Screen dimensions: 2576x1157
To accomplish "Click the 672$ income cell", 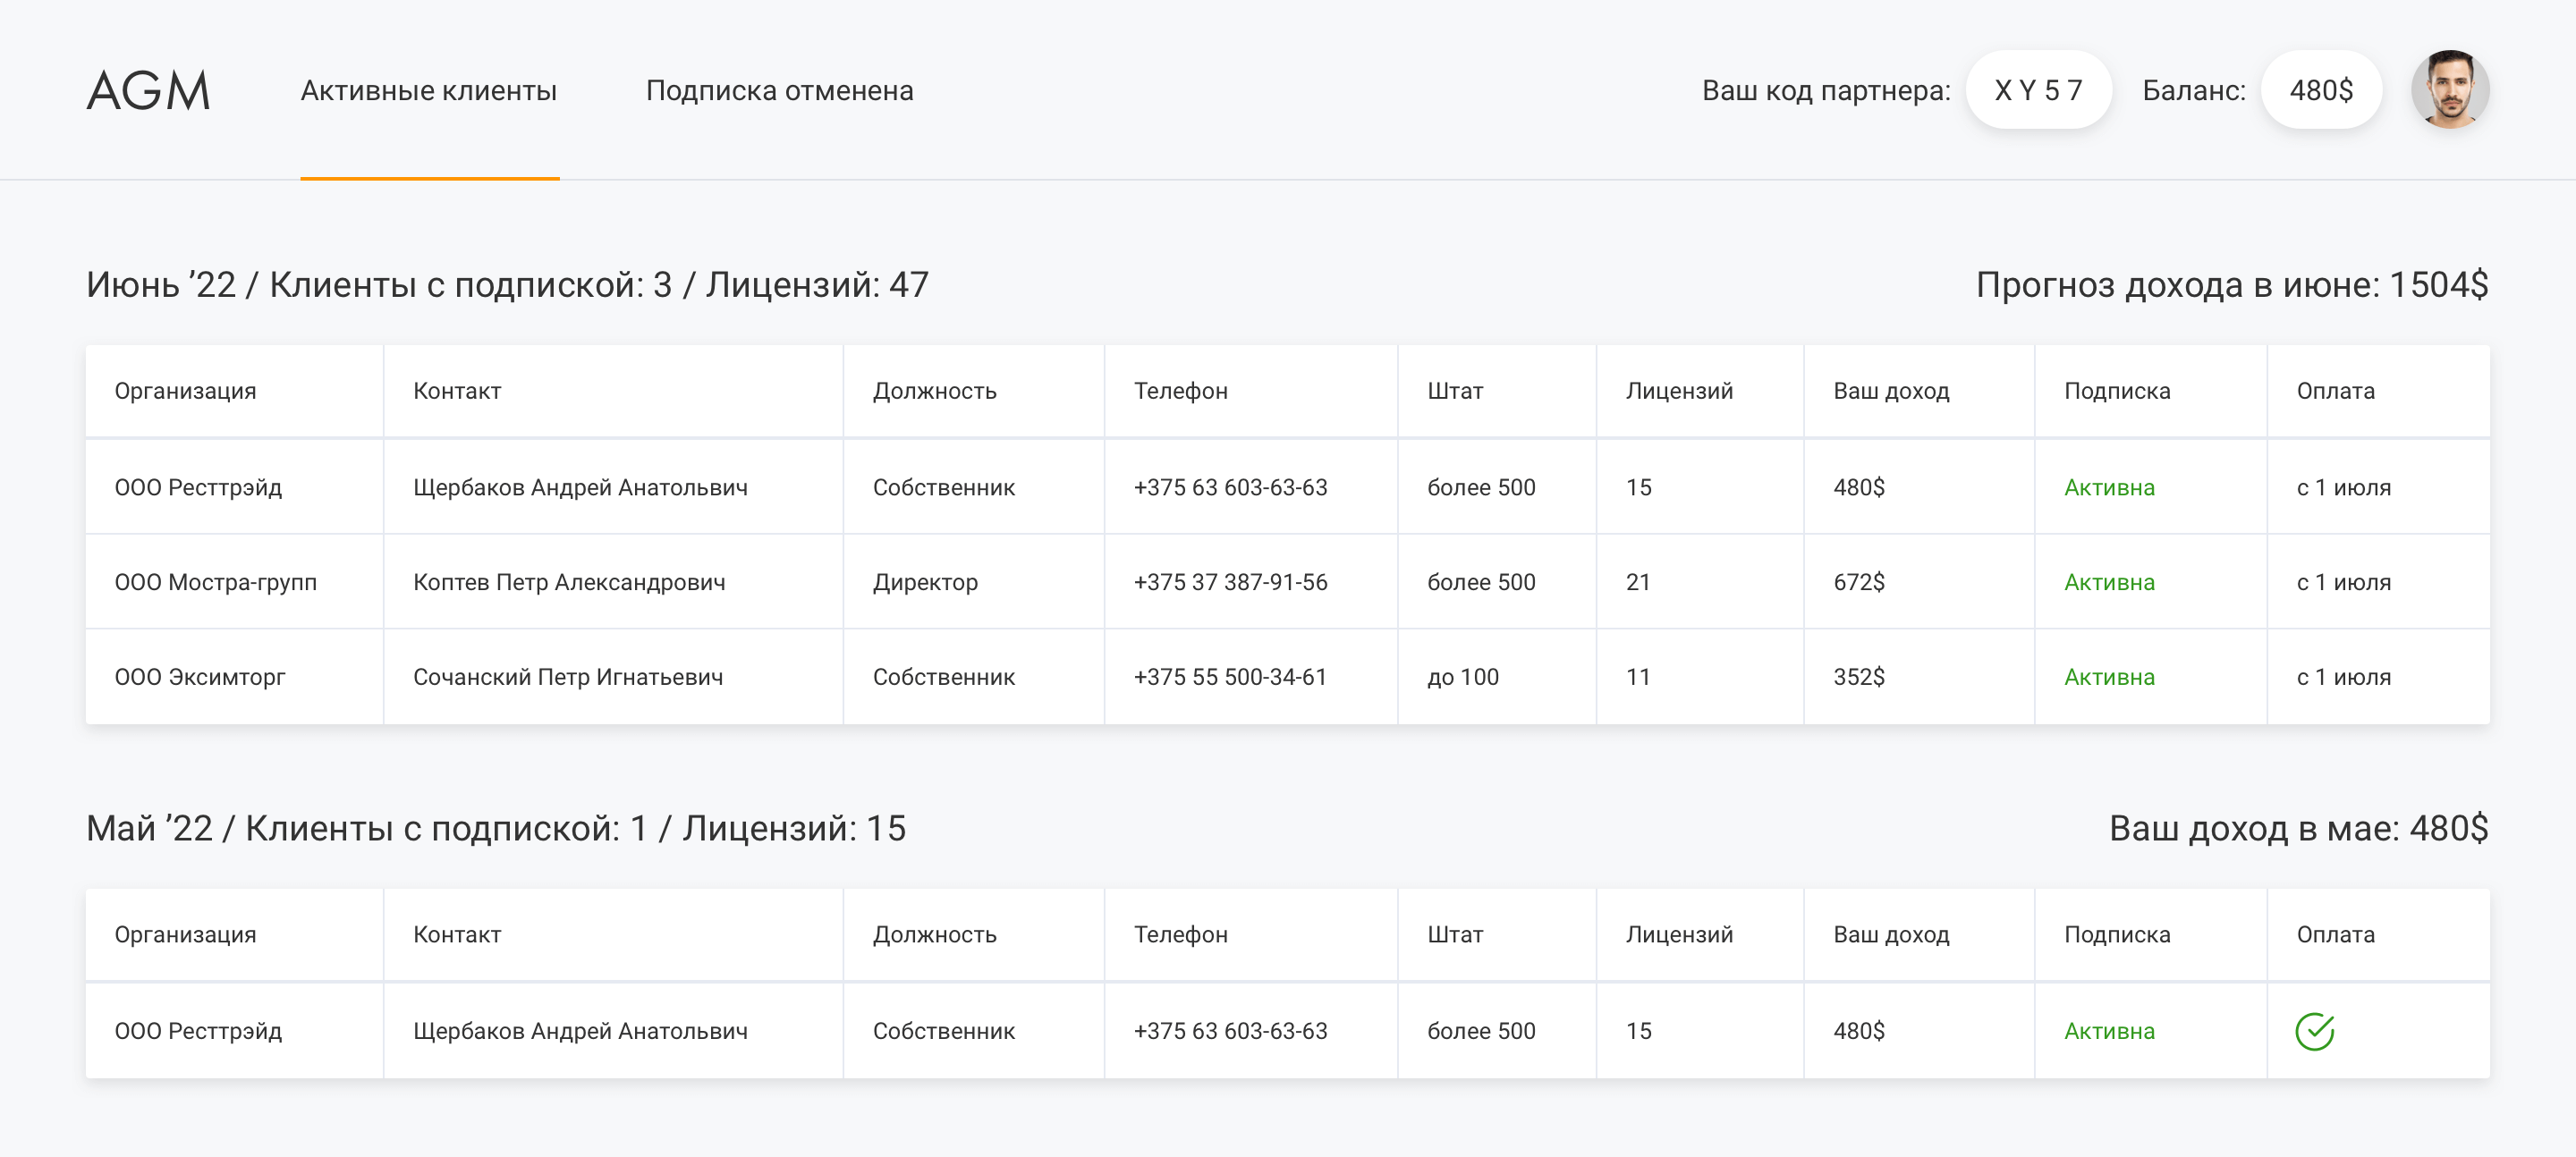I will pos(1859,582).
